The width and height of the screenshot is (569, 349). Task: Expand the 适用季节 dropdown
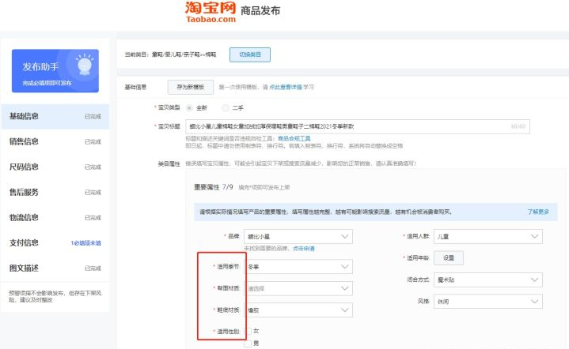[x=298, y=267]
